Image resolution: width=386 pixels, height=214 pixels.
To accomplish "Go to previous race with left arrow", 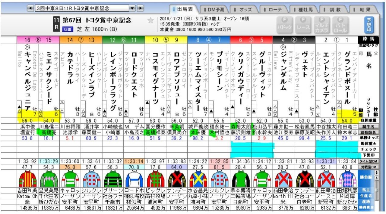I will click(x=30, y=8).
